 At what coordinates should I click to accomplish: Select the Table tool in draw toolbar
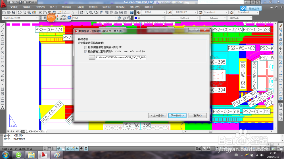3,103
